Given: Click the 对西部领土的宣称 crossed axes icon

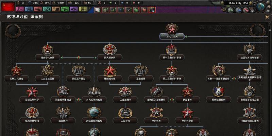Looking at the screenshot, I should pos(250,113).
